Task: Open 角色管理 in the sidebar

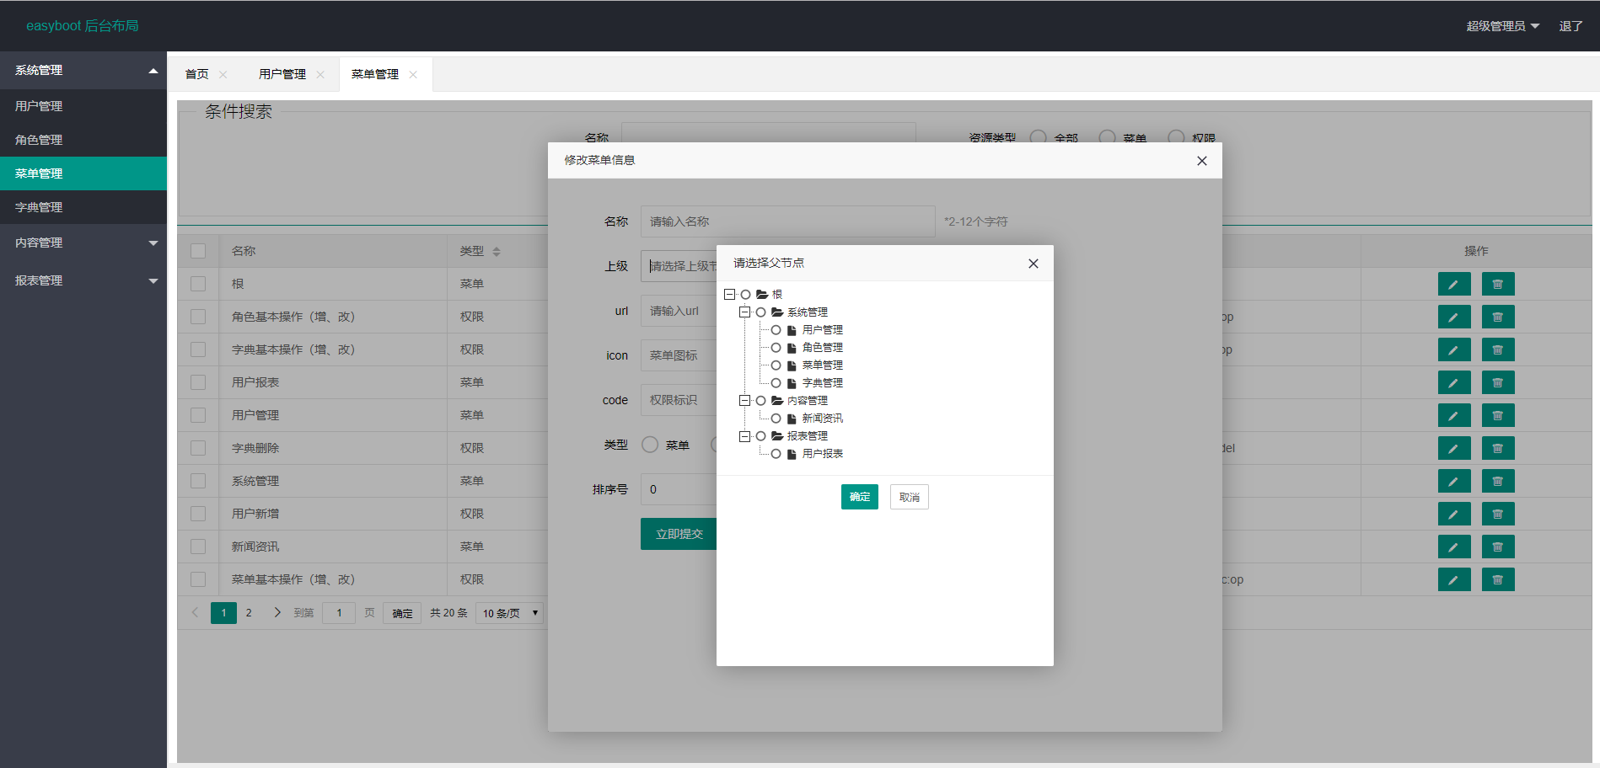Action: tap(83, 140)
